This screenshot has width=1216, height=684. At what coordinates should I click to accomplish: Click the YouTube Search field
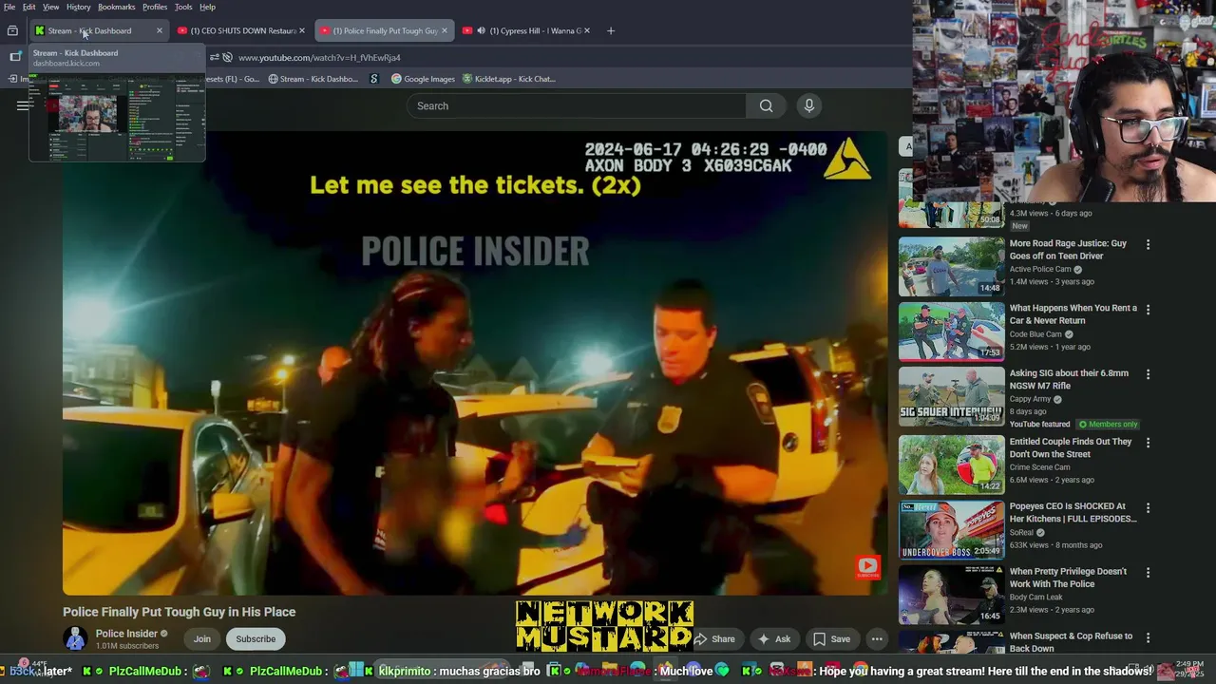577,105
